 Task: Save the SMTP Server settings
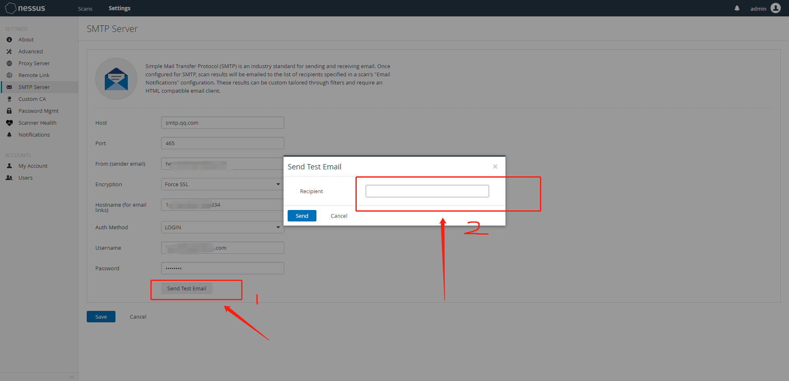(101, 317)
